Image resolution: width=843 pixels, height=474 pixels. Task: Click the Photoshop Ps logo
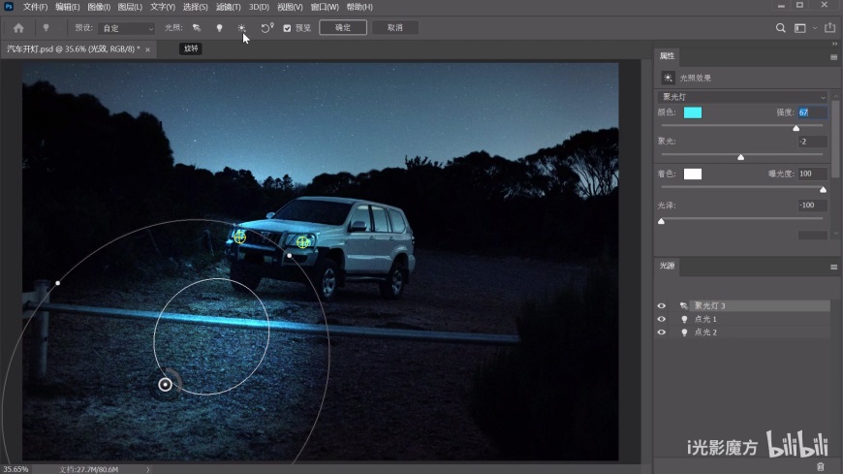[9, 7]
